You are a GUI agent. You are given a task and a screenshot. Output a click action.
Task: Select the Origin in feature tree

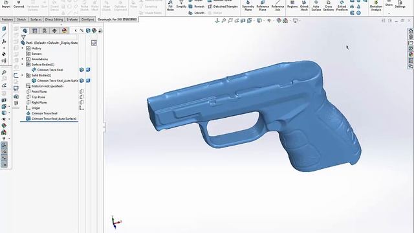click(33, 108)
